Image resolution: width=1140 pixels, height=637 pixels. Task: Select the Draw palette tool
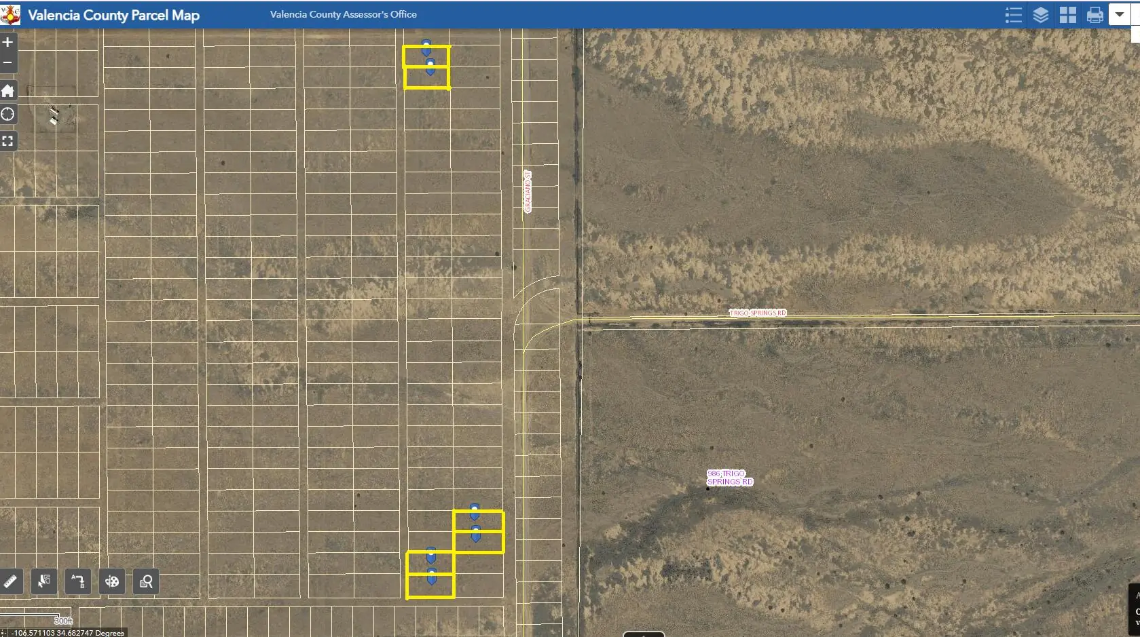(x=111, y=581)
